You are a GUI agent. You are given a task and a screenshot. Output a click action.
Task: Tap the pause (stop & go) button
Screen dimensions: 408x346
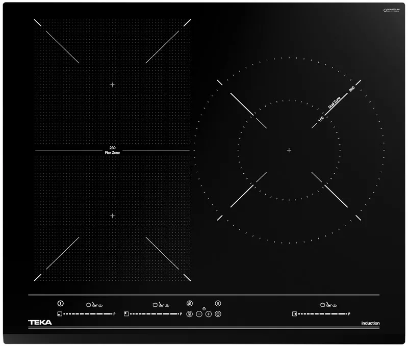point(218,303)
